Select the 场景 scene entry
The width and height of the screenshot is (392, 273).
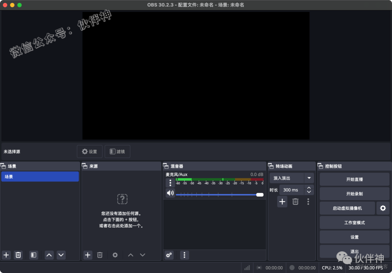(x=40, y=177)
